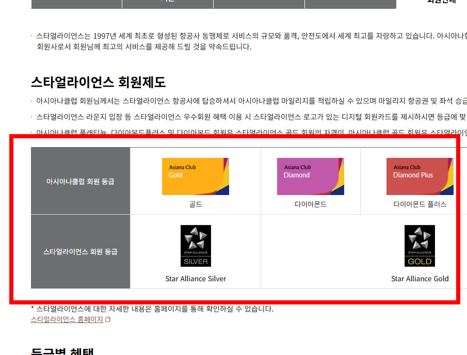Select the 골드 label under Gold card

[x=196, y=204]
